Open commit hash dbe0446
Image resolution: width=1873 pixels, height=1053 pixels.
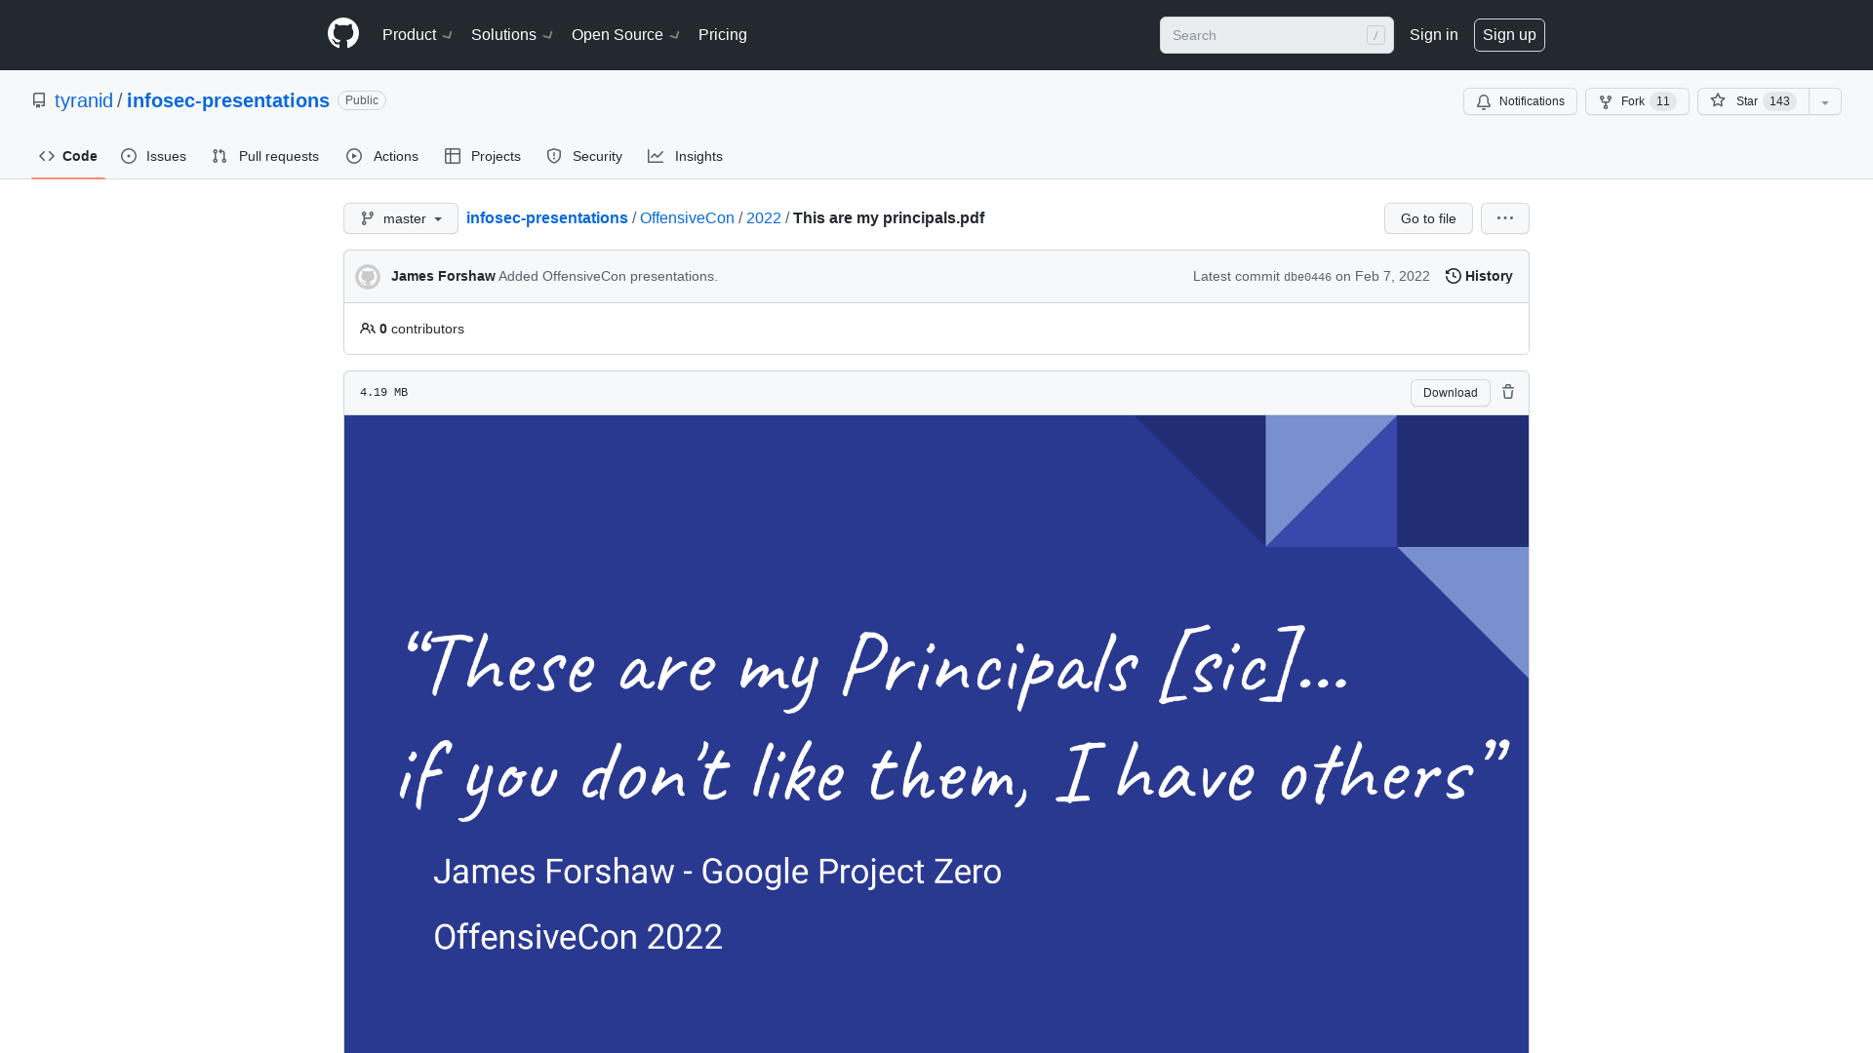1307,277
